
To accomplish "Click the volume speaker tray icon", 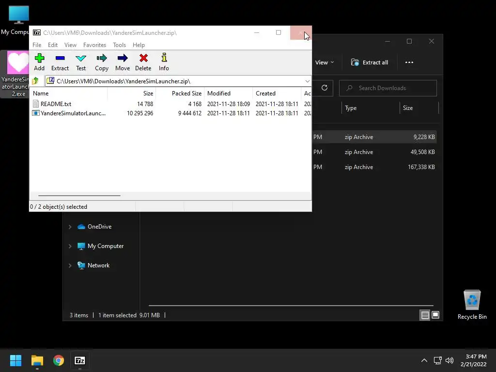I will coord(449,360).
